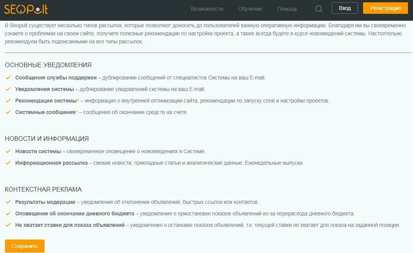
Task: Open the Помощь menu
Action: click(287, 9)
